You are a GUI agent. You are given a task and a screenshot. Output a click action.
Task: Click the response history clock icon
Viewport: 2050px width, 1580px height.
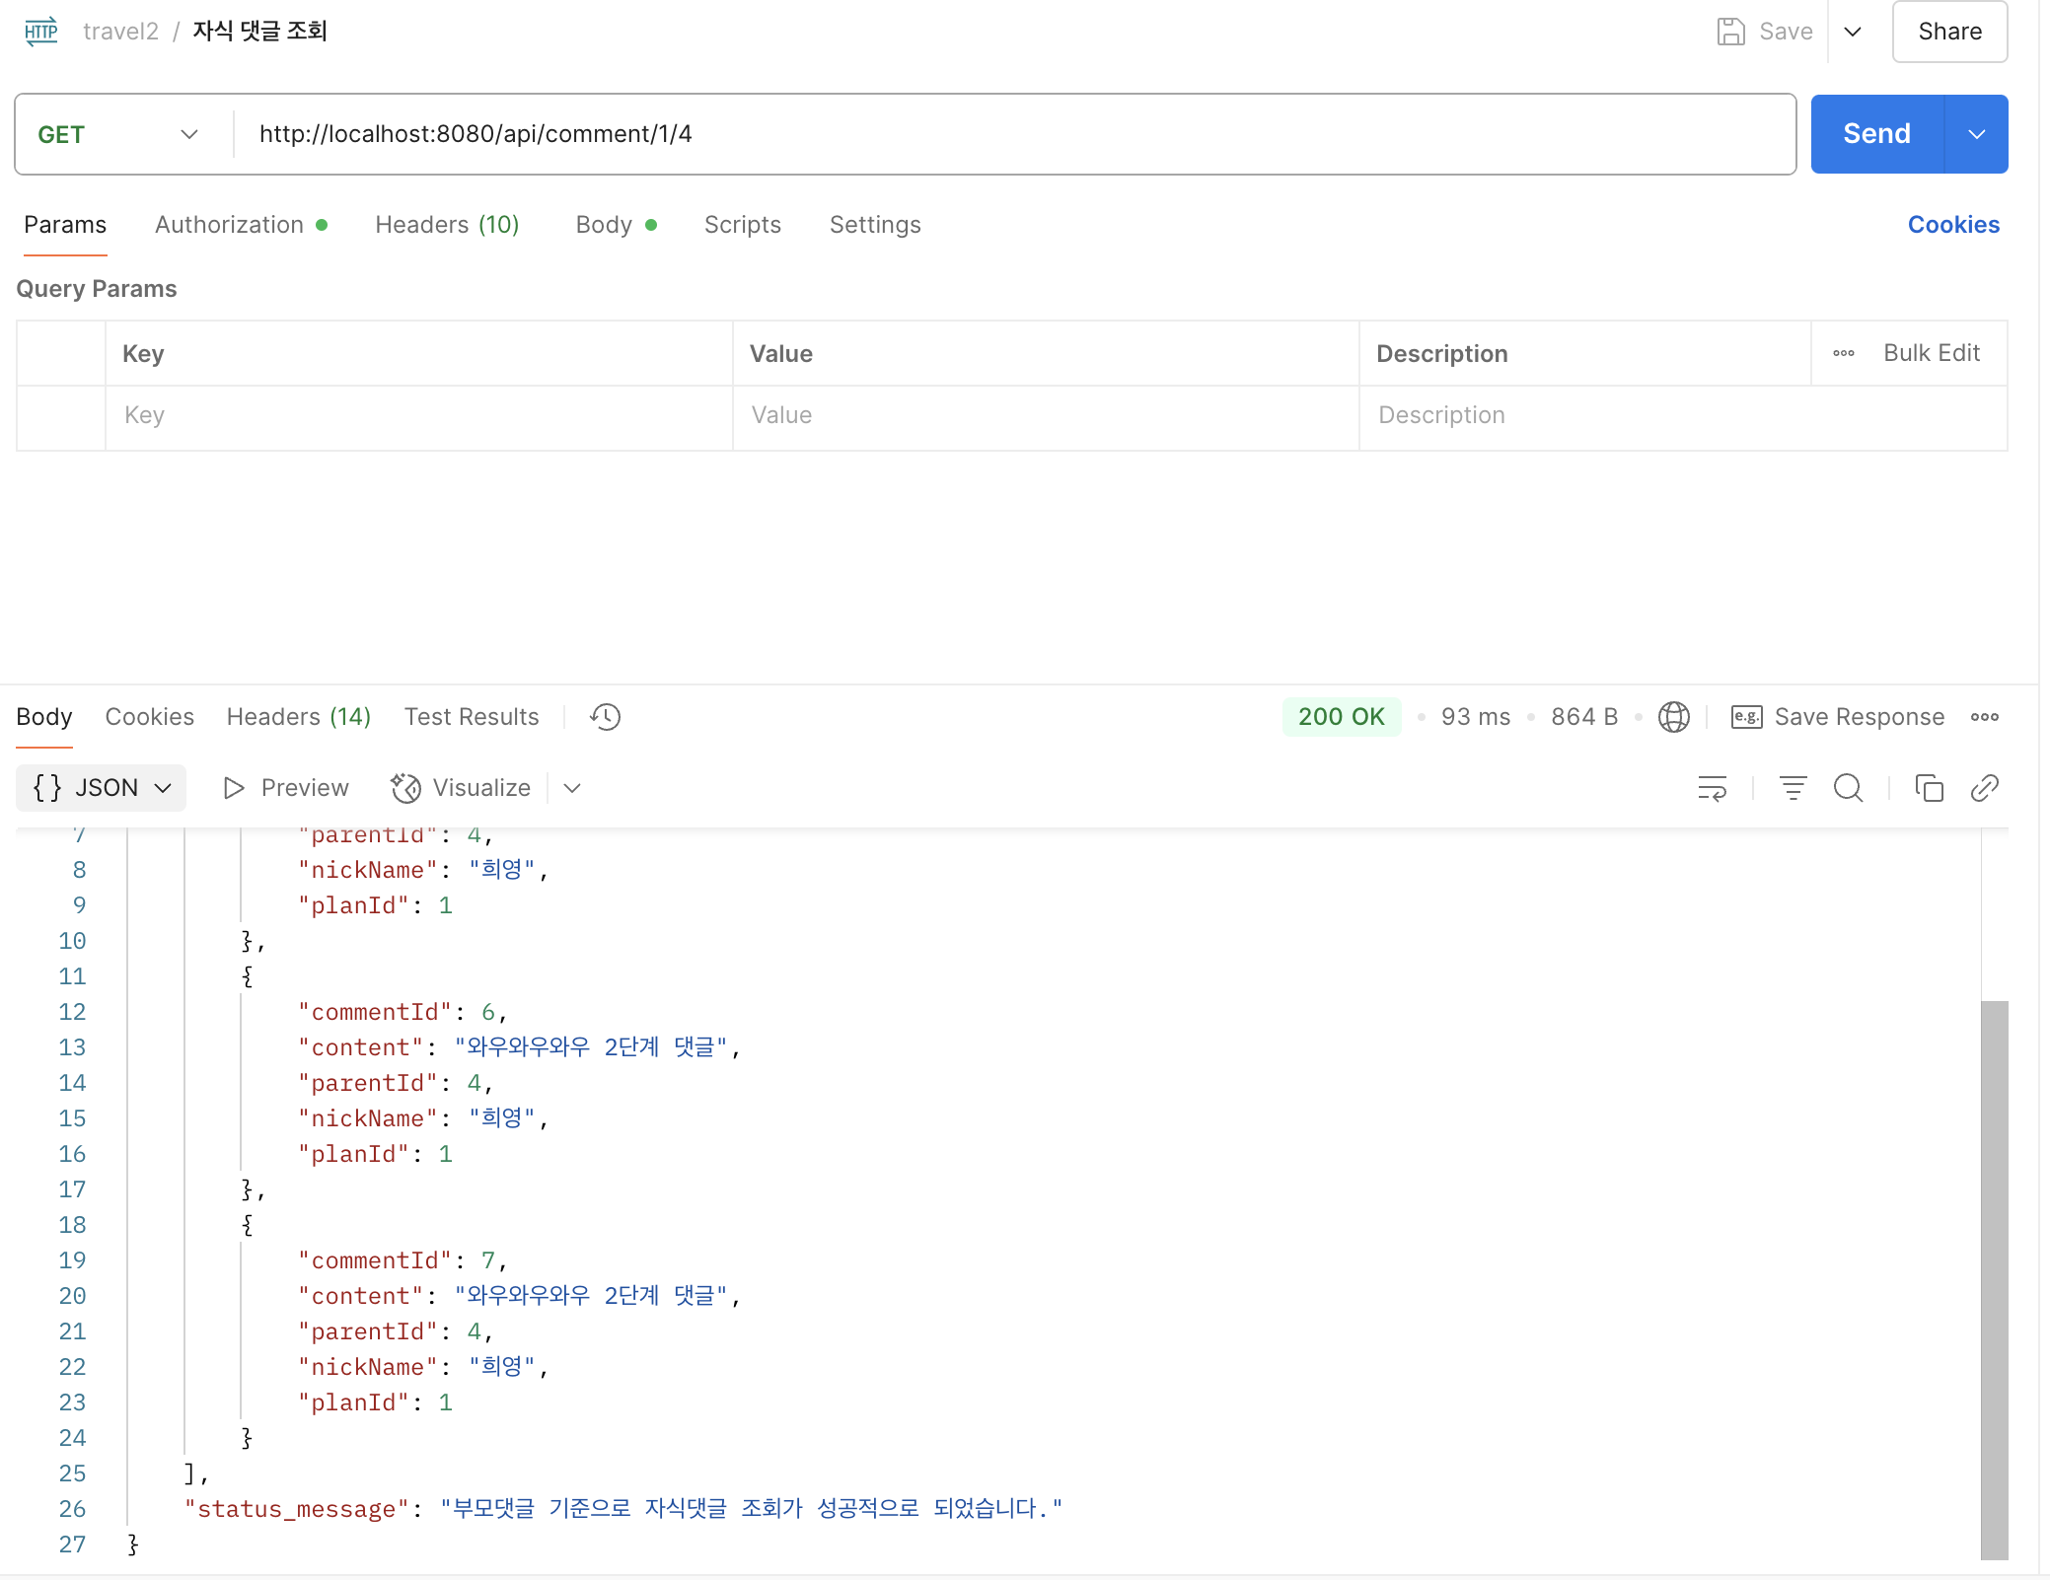pyautogui.click(x=605, y=717)
